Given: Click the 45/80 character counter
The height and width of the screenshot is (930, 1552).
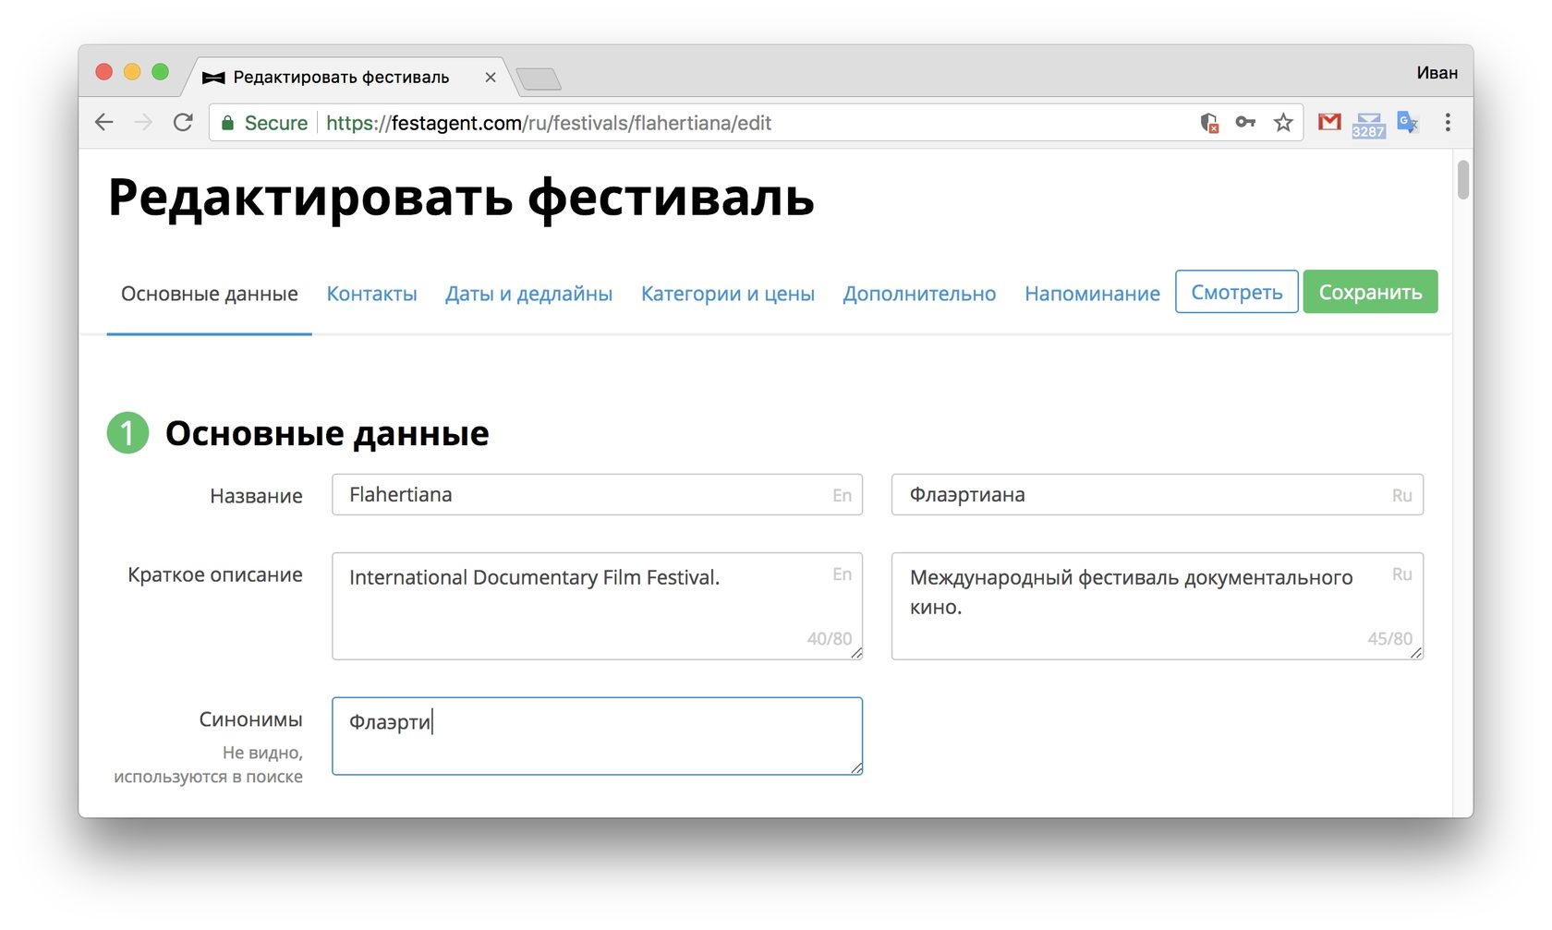Looking at the screenshot, I should tap(1390, 638).
